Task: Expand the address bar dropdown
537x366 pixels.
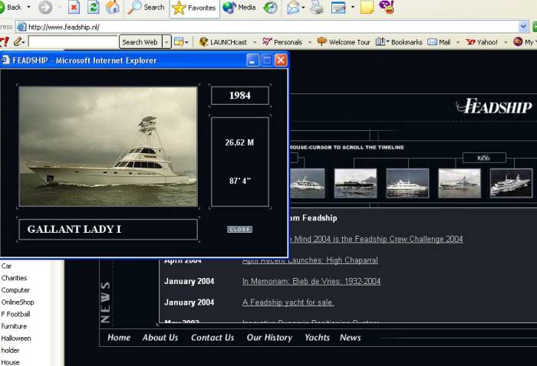Action: 523,27
